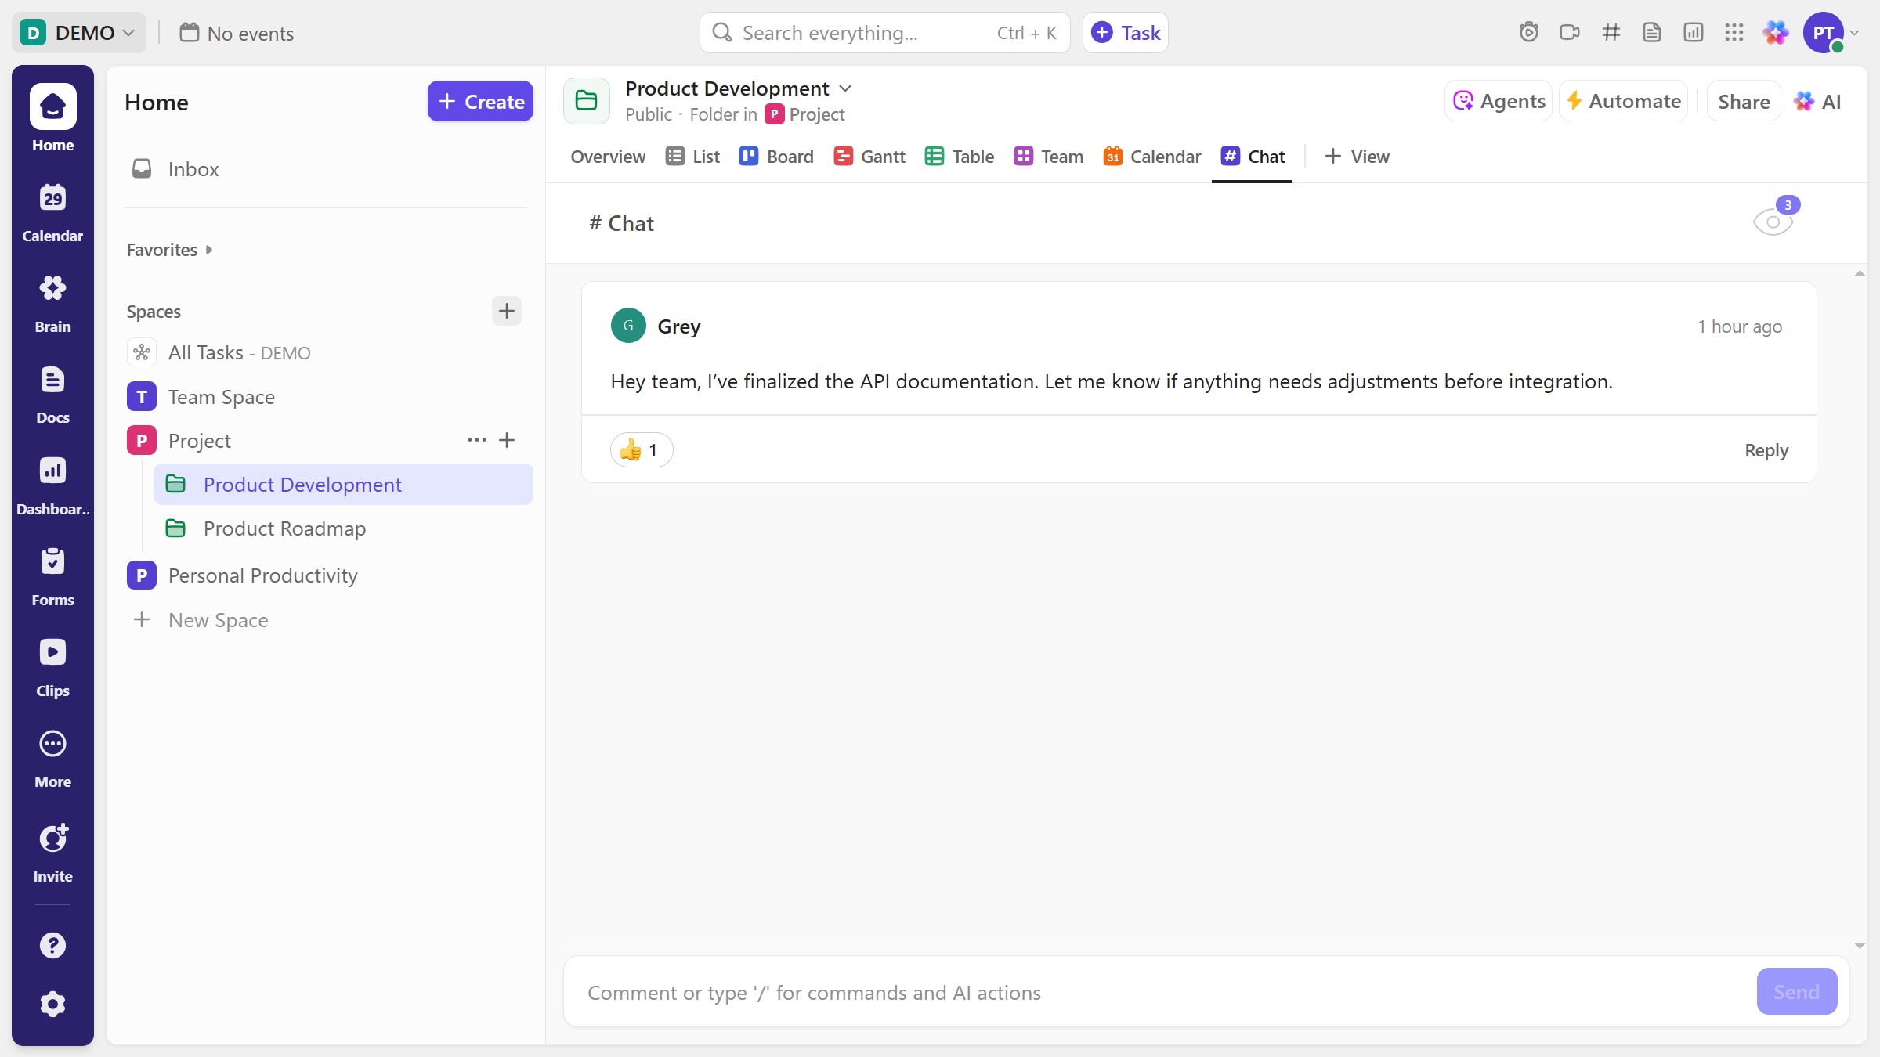Click the Automate button
This screenshot has width=1880, height=1057.
click(1623, 101)
